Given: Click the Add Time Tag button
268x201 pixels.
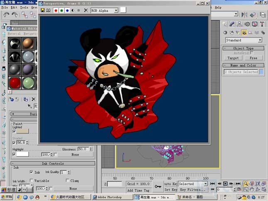Looking at the screenshot, I should pyautogui.click(x=138, y=190).
